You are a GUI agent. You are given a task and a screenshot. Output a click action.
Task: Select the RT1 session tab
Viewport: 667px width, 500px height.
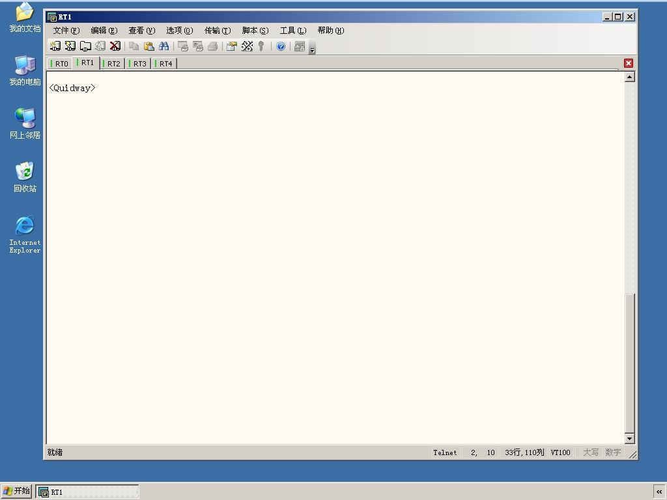click(x=86, y=63)
